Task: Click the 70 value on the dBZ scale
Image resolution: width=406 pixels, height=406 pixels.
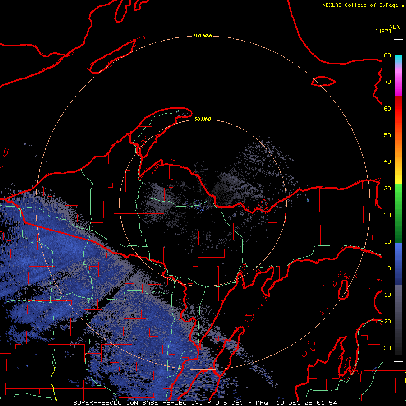Action: (x=388, y=82)
